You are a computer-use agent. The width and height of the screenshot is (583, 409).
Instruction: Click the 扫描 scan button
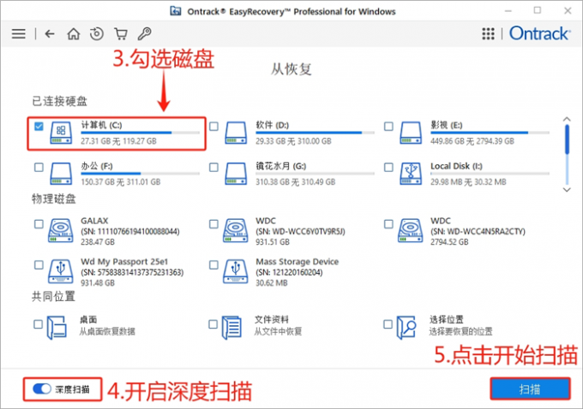pos(530,389)
